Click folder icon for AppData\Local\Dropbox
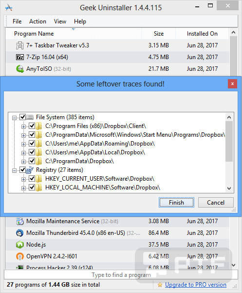This screenshot has height=293, width=242. [x=38, y=152]
